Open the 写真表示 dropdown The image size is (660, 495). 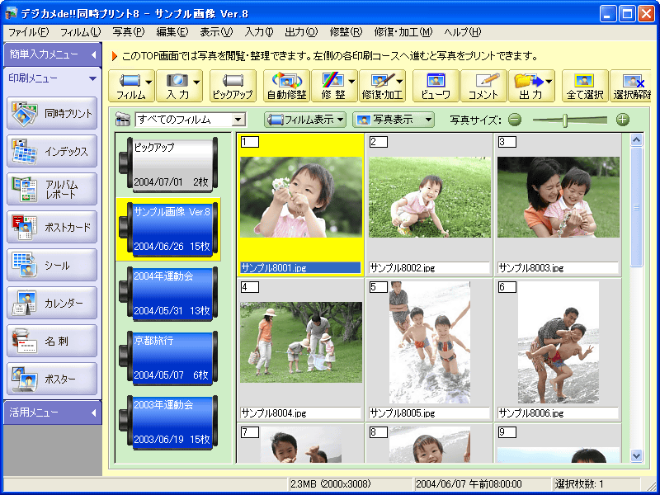point(394,120)
